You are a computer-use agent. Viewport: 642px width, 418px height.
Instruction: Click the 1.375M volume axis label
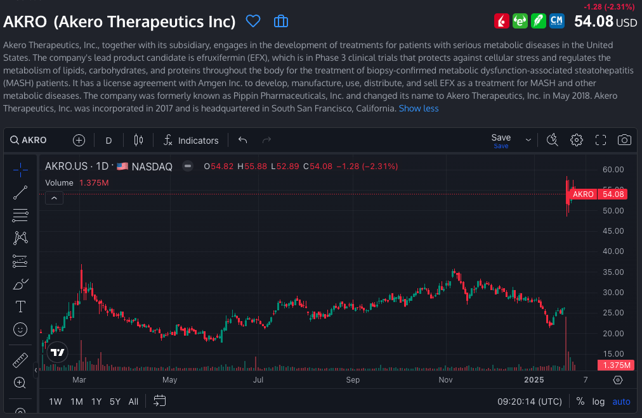(616, 365)
